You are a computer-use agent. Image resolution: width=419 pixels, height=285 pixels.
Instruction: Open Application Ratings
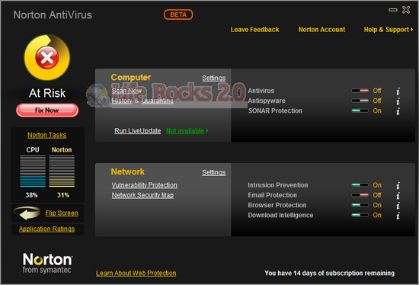pos(47,229)
